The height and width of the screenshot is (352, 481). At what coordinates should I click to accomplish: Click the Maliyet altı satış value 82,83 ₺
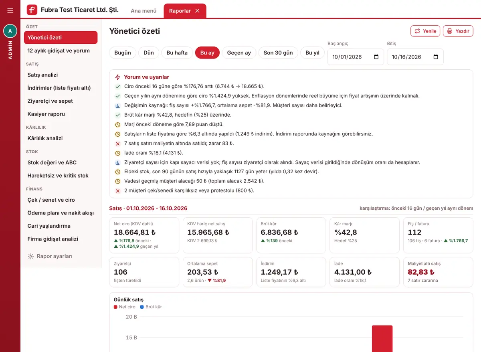pos(420,272)
